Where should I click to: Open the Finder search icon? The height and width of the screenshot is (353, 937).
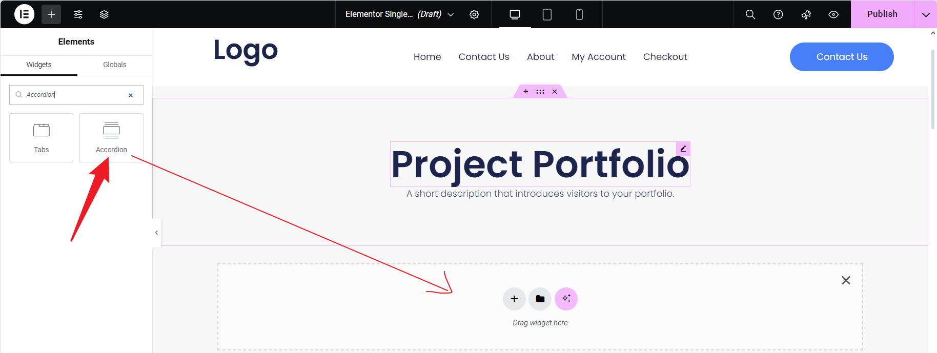pos(750,14)
